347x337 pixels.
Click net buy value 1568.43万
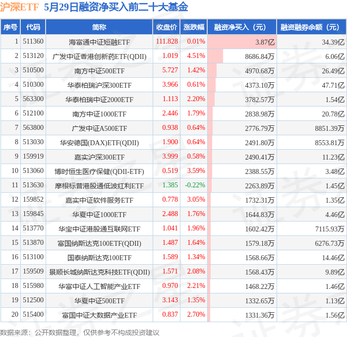click(x=260, y=272)
